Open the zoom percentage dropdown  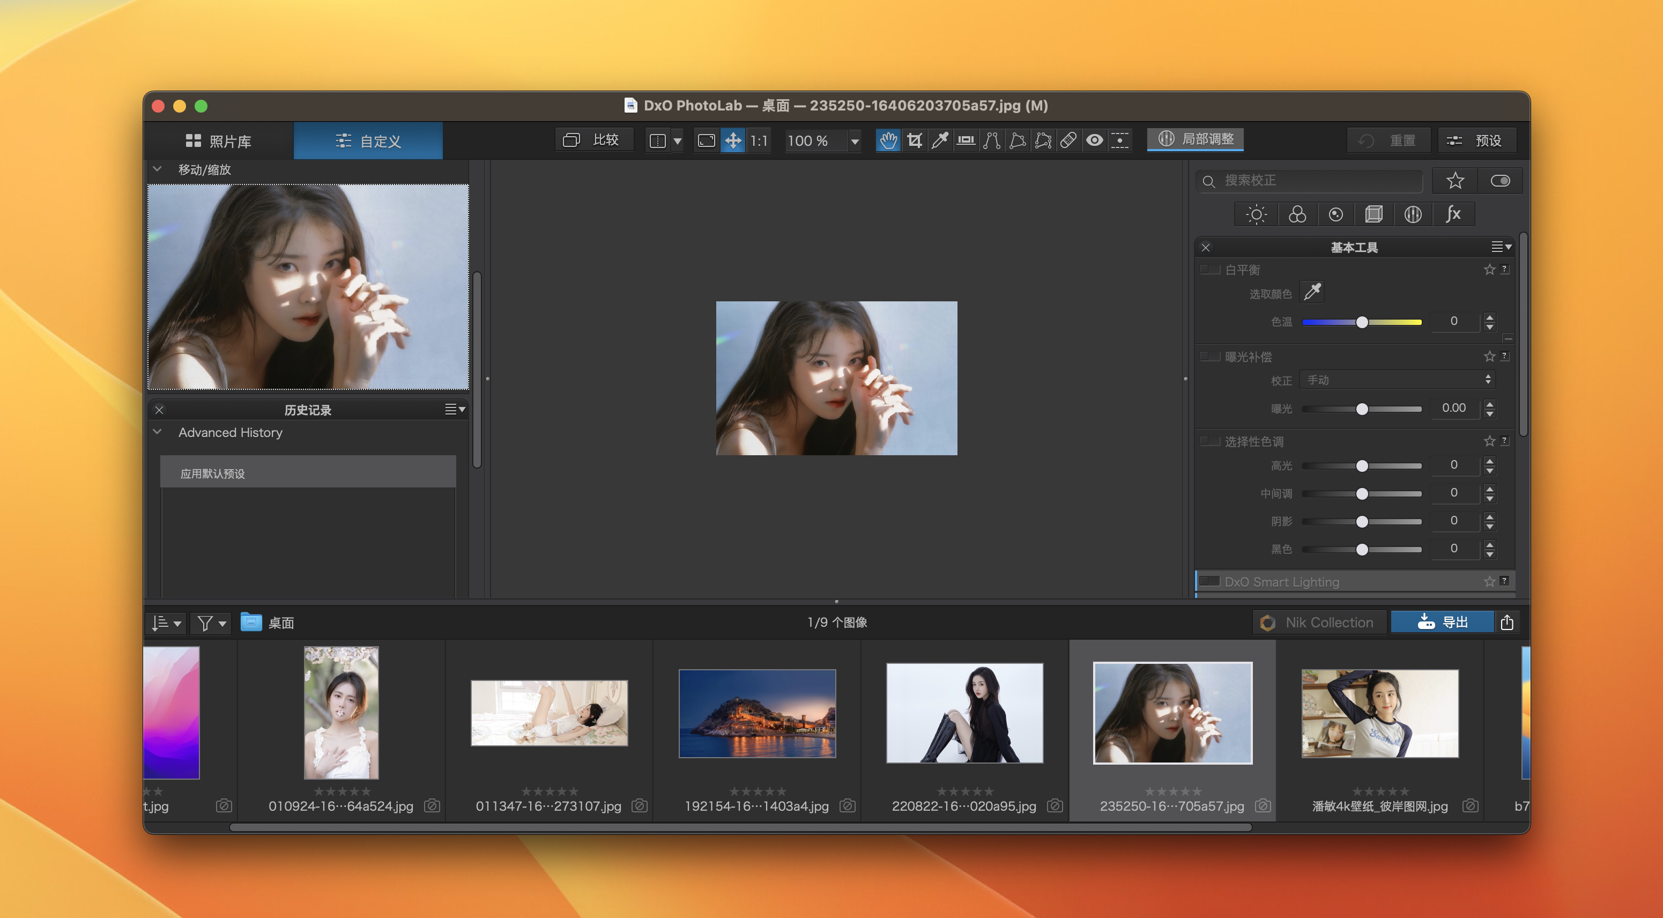click(x=855, y=140)
